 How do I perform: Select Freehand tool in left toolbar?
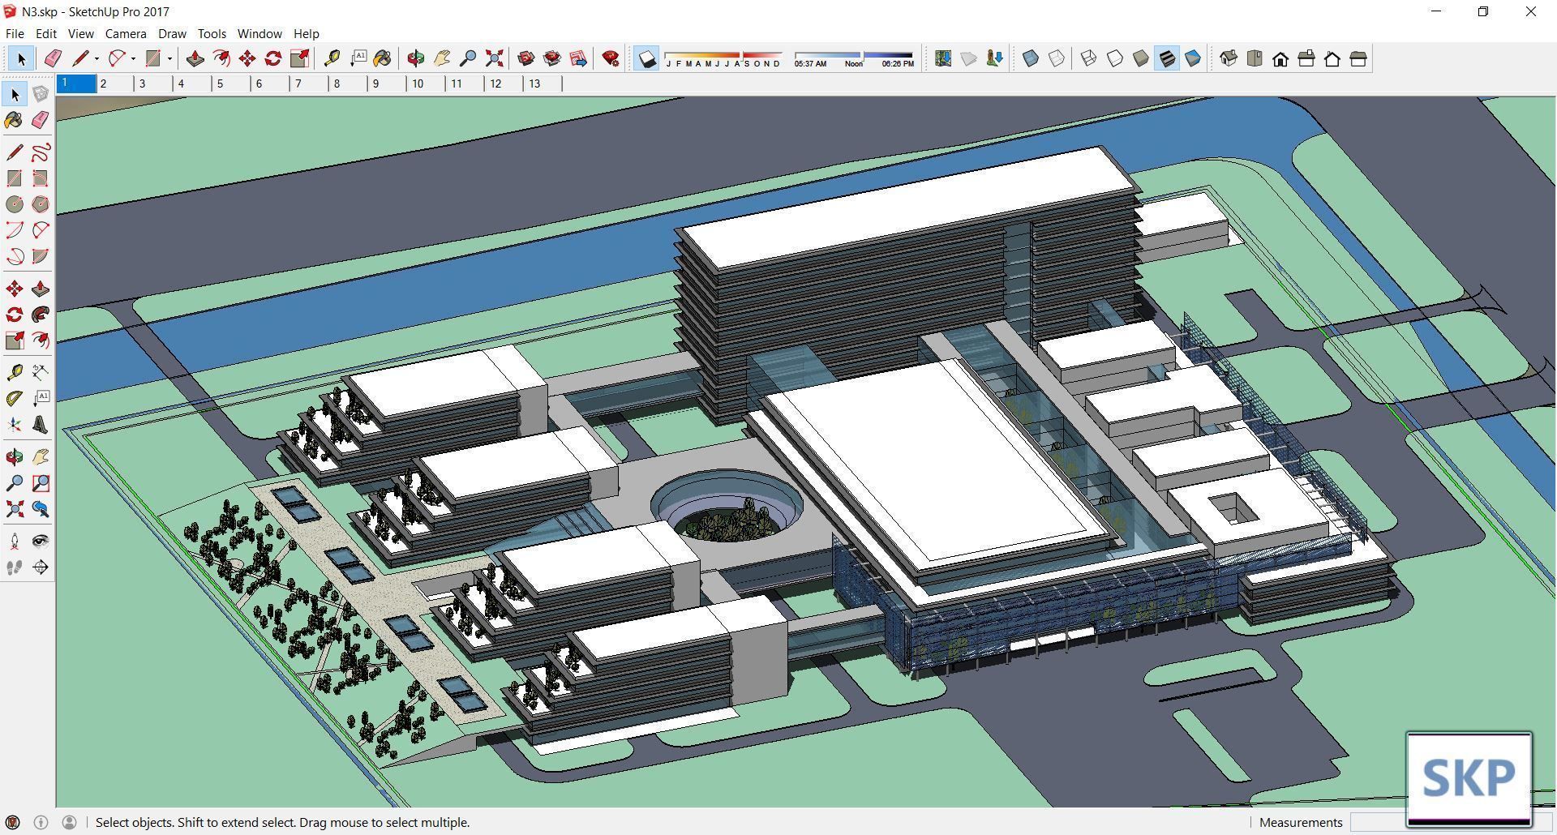pos(41,152)
